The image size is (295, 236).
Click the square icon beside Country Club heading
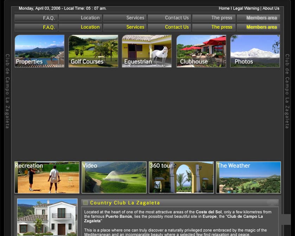point(85,203)
